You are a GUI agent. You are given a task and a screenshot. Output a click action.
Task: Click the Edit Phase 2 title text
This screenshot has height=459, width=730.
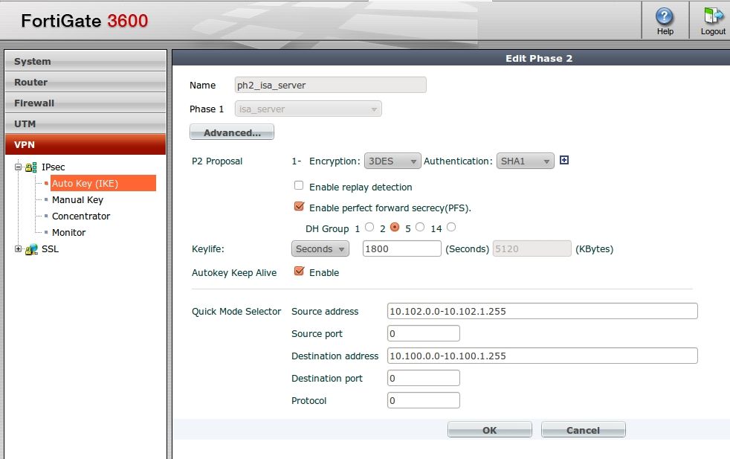tap(539, 59)
